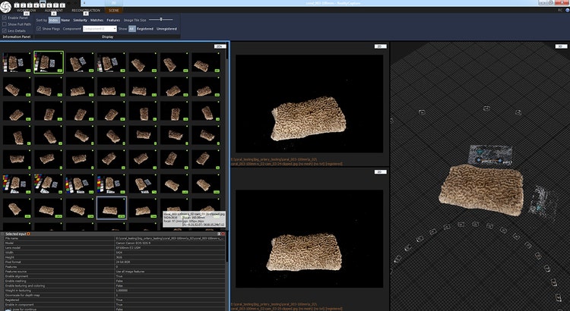Image resolution: width=570 pixels, height=311 pixels.
Task: Toggle the Show Flags checkbox
Action: coord(39,28)
